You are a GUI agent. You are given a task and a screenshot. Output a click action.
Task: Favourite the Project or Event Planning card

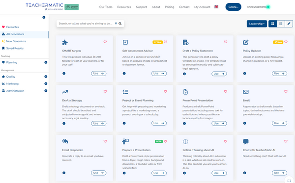click(165, 91)
